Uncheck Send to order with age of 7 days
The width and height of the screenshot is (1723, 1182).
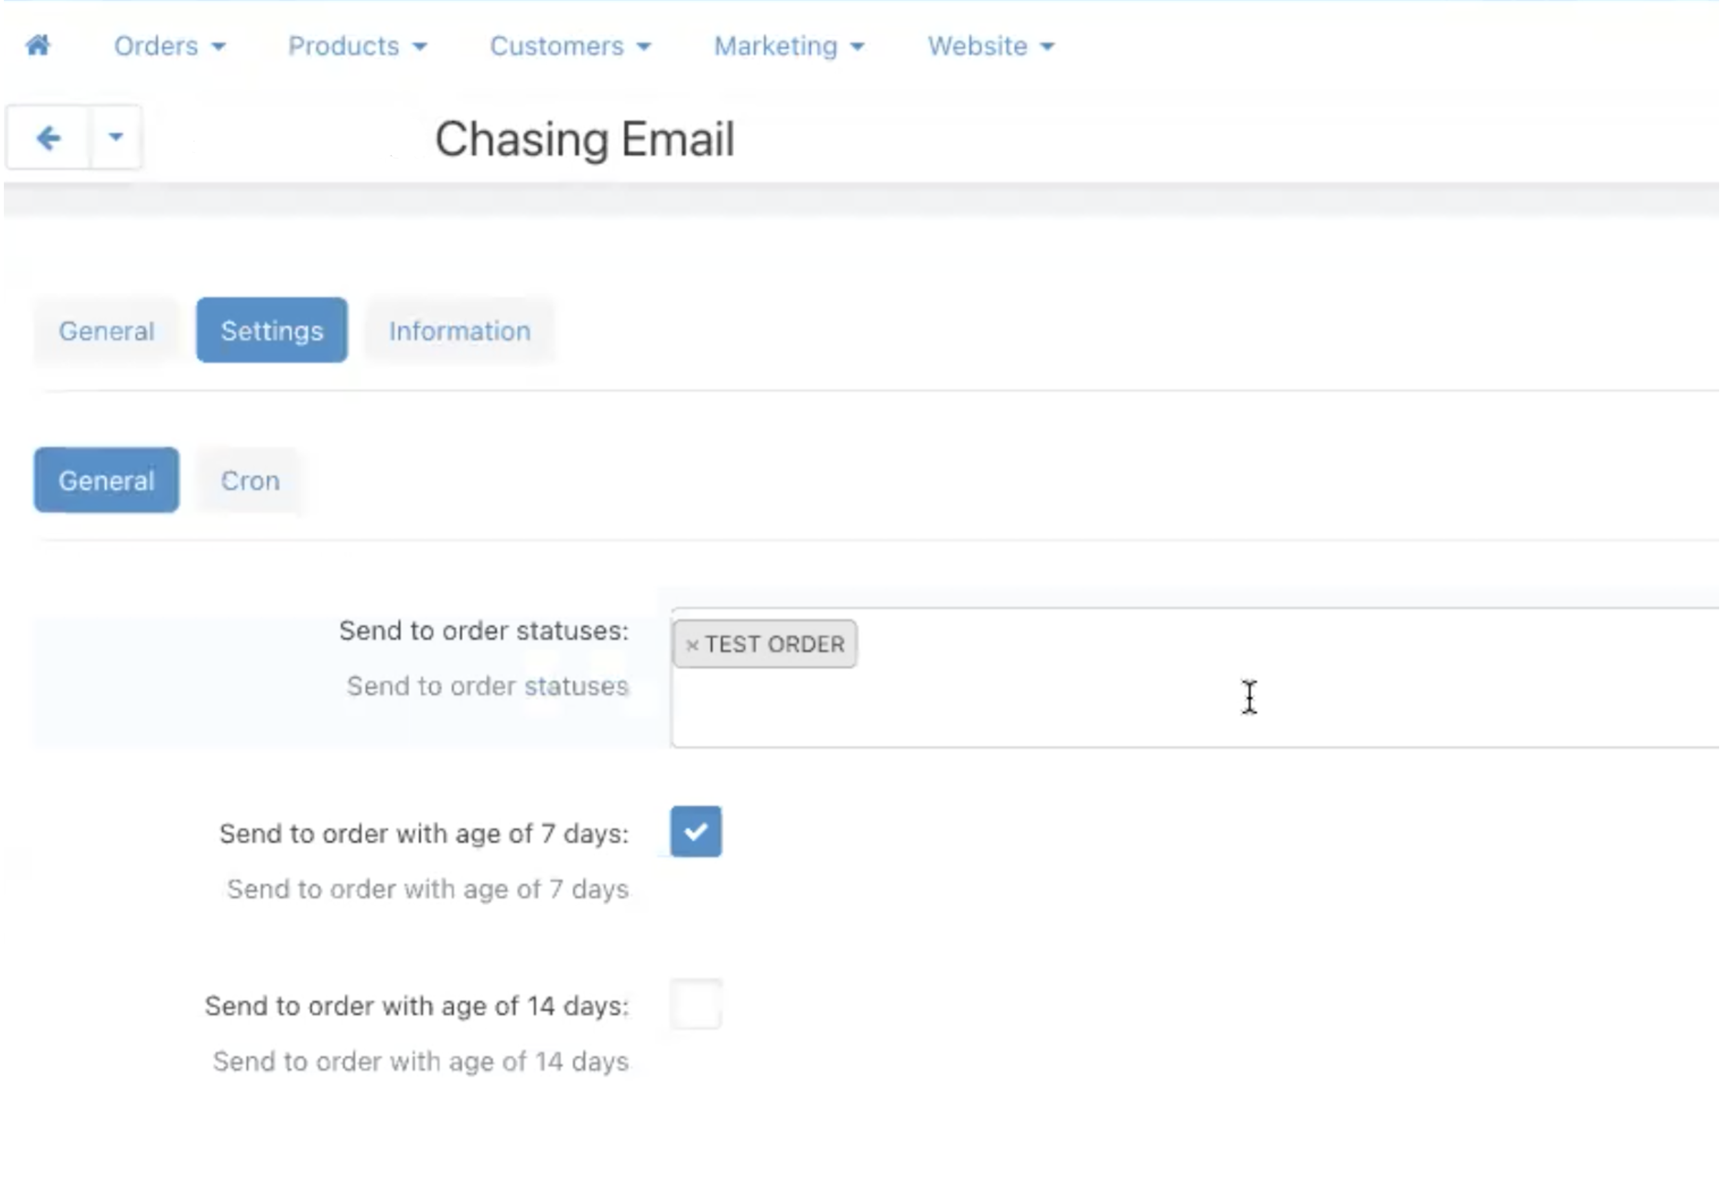696,832
